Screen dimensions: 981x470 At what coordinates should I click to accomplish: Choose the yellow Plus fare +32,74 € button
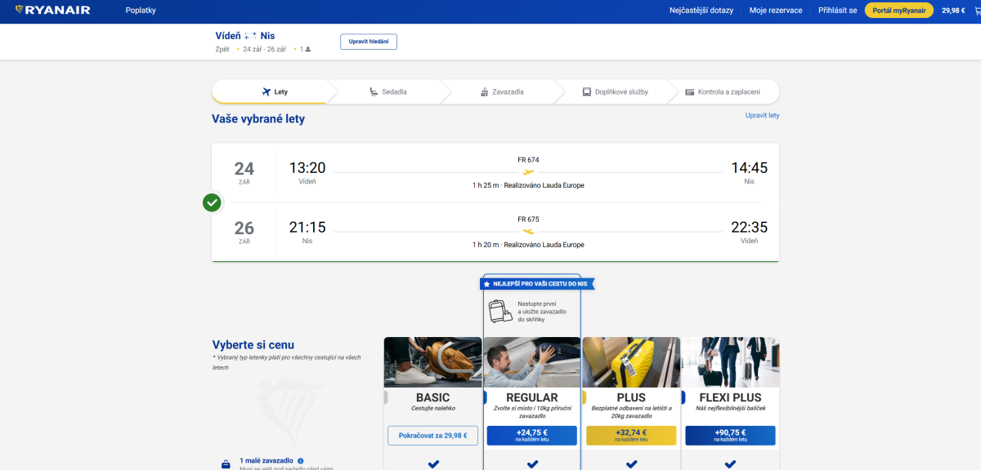pyautogui.click(x=631, y=436)
